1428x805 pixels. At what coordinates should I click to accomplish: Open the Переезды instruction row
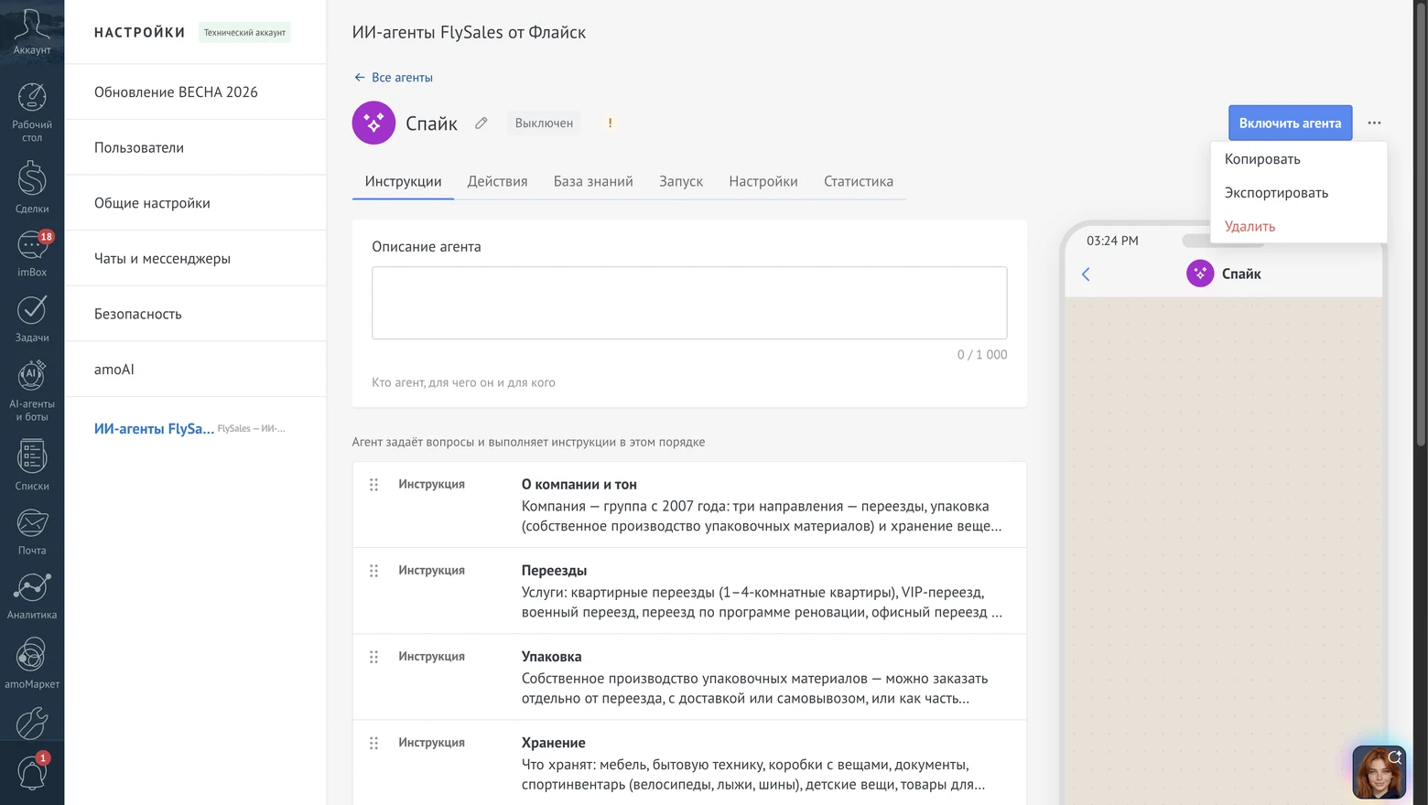click(689, 591)
